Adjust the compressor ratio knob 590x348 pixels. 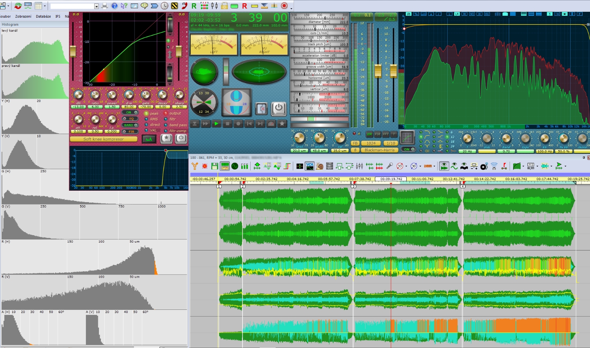95,95
